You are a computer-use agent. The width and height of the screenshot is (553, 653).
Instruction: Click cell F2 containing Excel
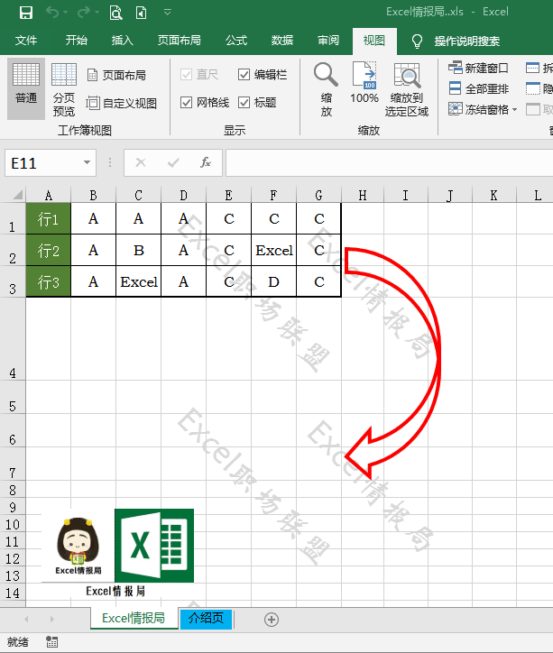(x=273, y=251)
